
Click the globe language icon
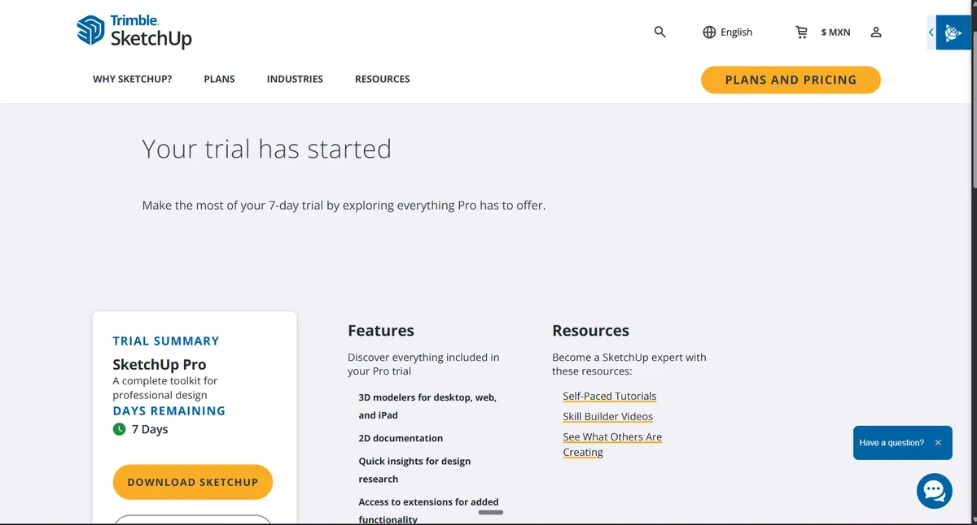point(709,33)
